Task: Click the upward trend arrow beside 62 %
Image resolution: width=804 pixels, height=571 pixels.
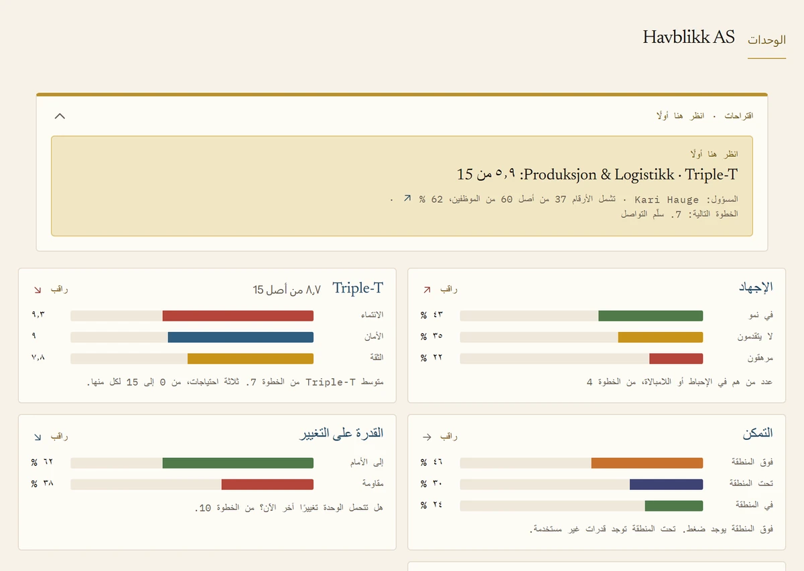Action: click(x=407, y=199)
